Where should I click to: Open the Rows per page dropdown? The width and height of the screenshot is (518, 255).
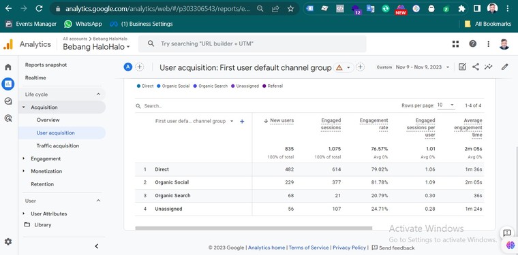pyautogui.click(x=446, y=105)
